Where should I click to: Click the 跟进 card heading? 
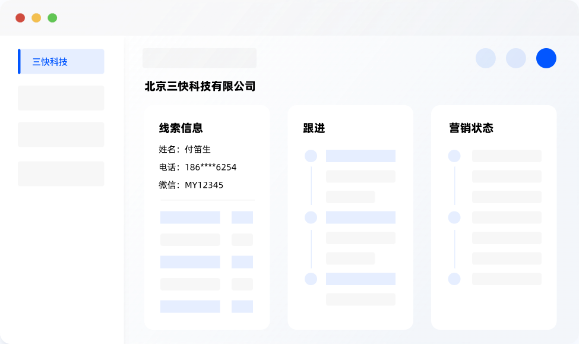[x=314, y=128]
